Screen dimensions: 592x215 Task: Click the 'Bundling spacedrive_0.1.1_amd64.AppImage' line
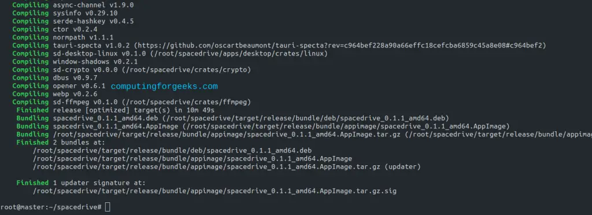tap(263, 127)
